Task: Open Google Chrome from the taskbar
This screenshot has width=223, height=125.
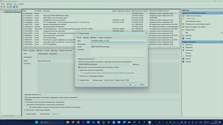Action: tap(78, 122)
